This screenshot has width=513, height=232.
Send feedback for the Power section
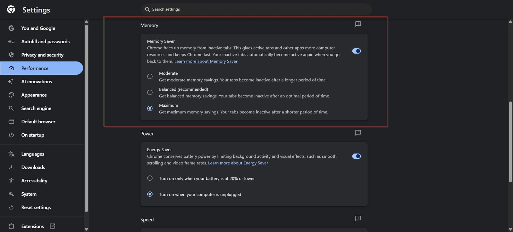[x=358, y=133]
